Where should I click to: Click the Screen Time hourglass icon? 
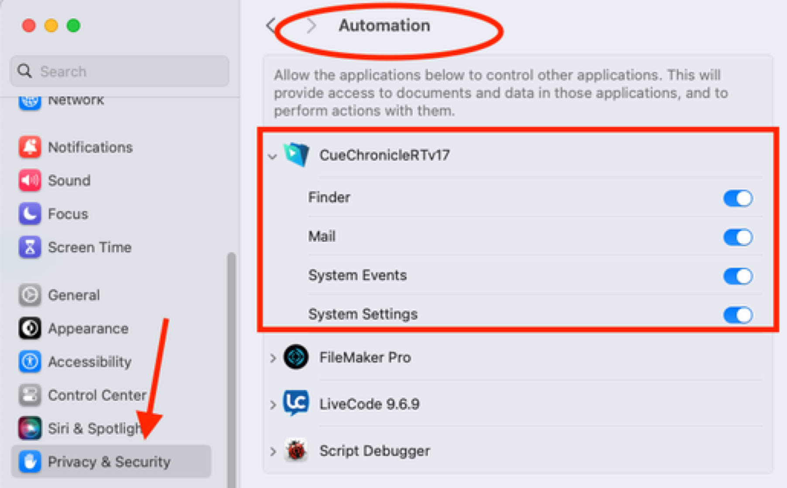pos(30,247)
